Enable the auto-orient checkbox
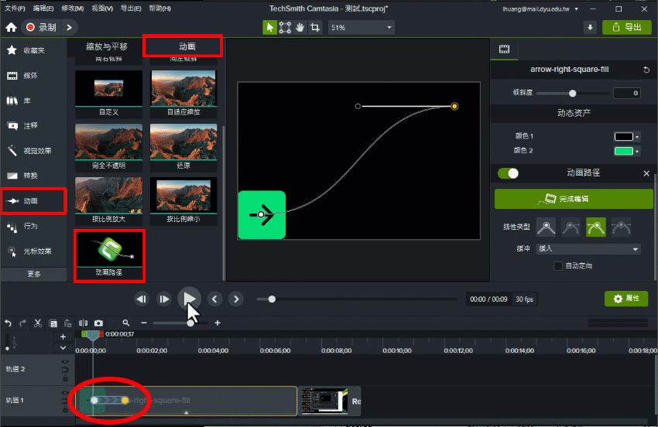This screenshot has width=658, height=427. point(558,266)
